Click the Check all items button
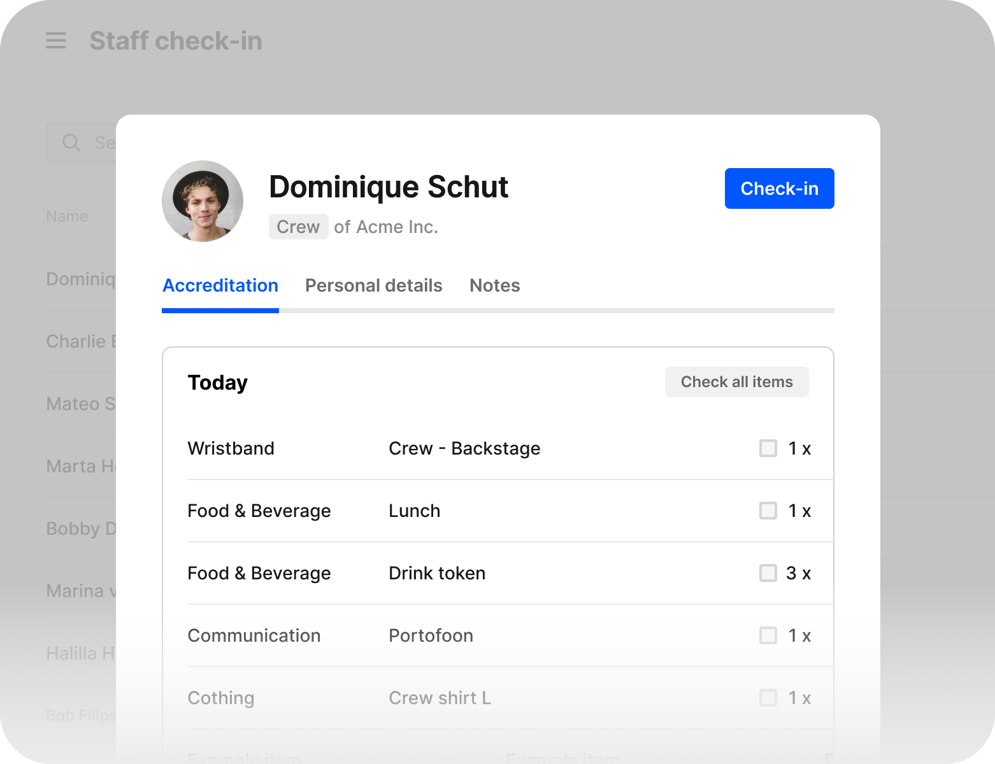This screenshot has height=764, width=995. click(x=736, y=382)
